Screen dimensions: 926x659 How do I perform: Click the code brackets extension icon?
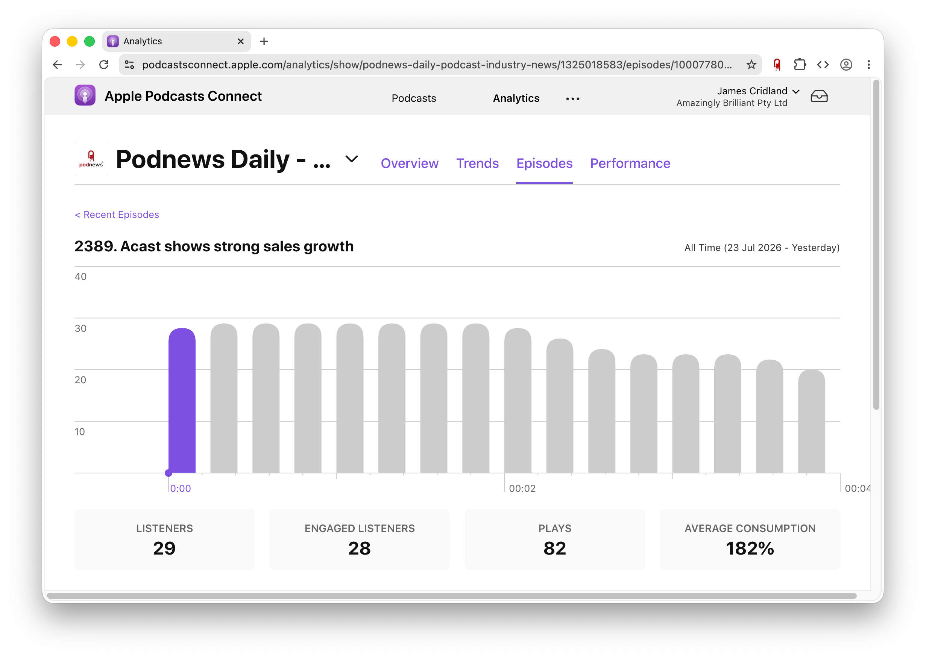tap(823, 65)
